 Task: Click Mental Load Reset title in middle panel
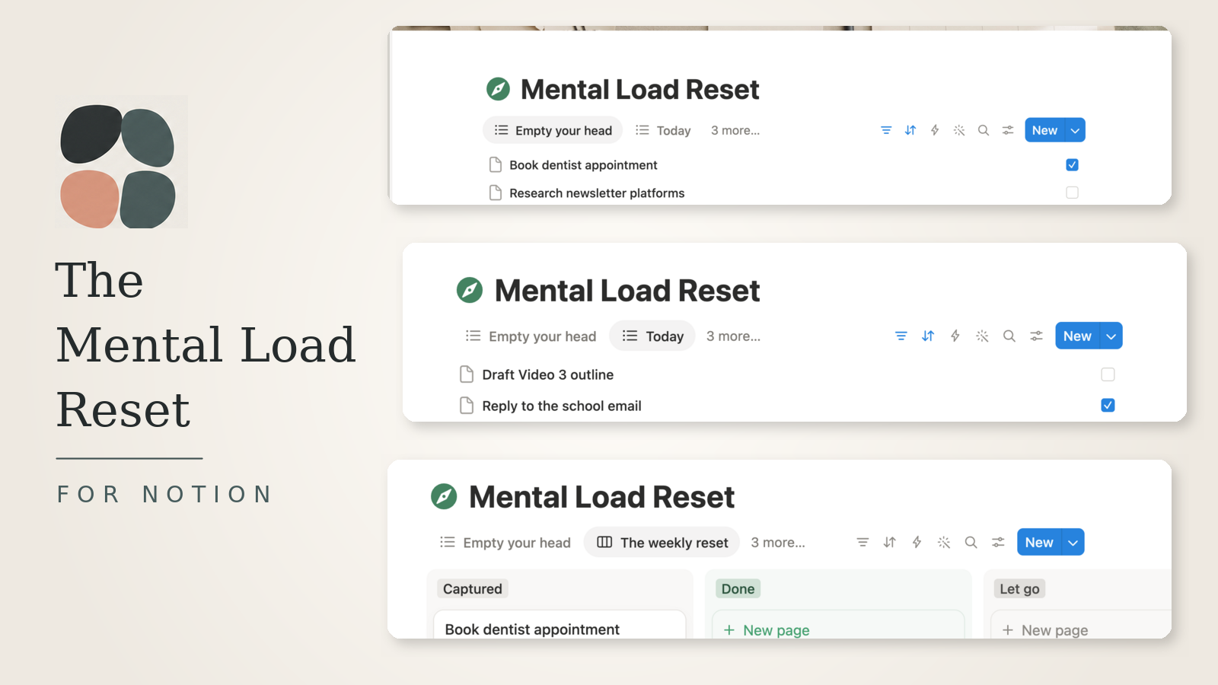tap(627, 291)
